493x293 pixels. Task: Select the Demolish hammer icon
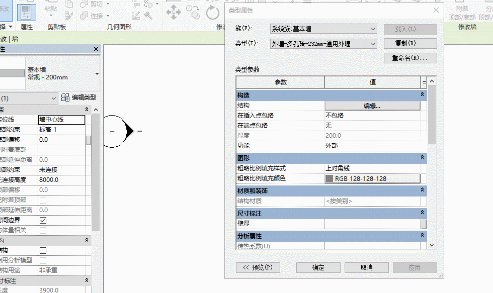(148, 15)
